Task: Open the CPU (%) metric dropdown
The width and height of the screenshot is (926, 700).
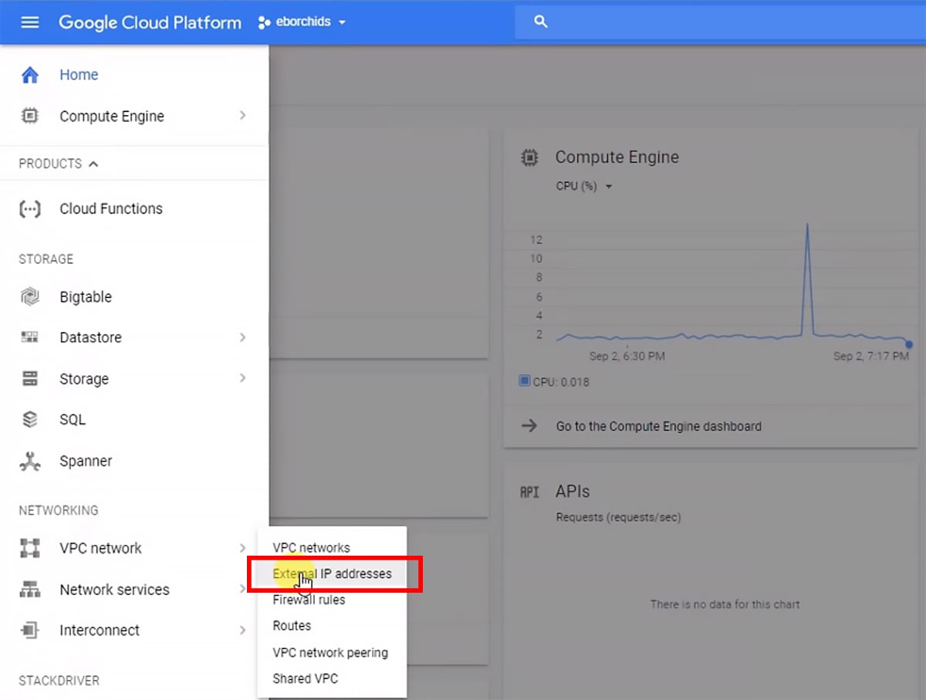Action: point(584,186)
